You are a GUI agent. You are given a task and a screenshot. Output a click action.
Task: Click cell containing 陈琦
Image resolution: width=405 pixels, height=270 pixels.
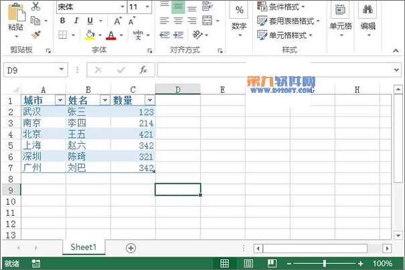coord(88,156)
